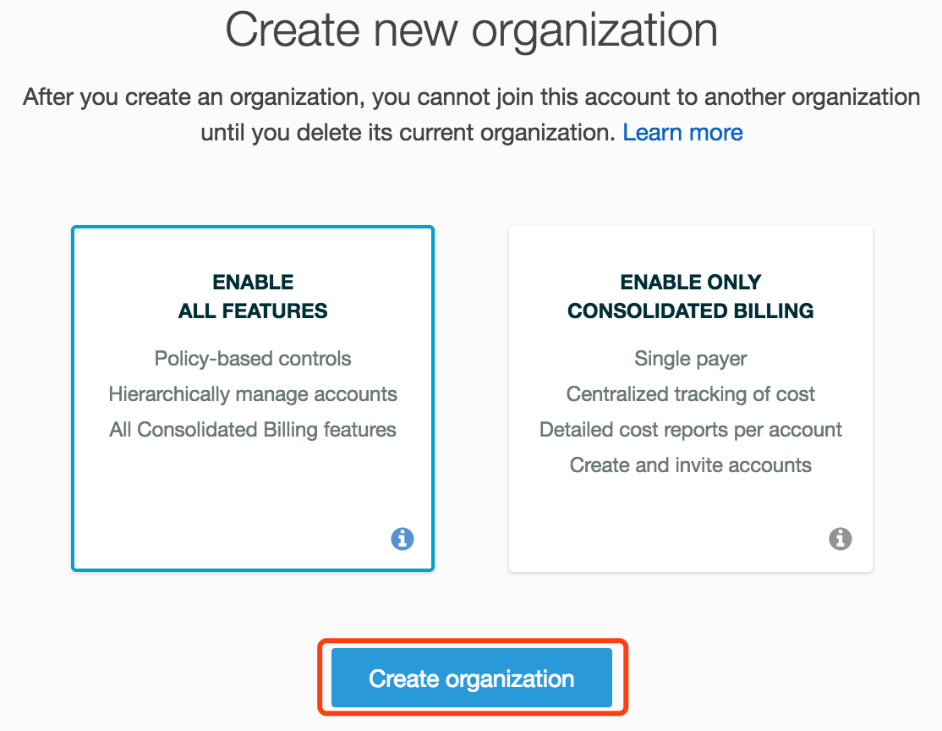Click the 'Policy-based controls' feature text
This screenshot has width=942, height=731.
[x=253, y=359]
